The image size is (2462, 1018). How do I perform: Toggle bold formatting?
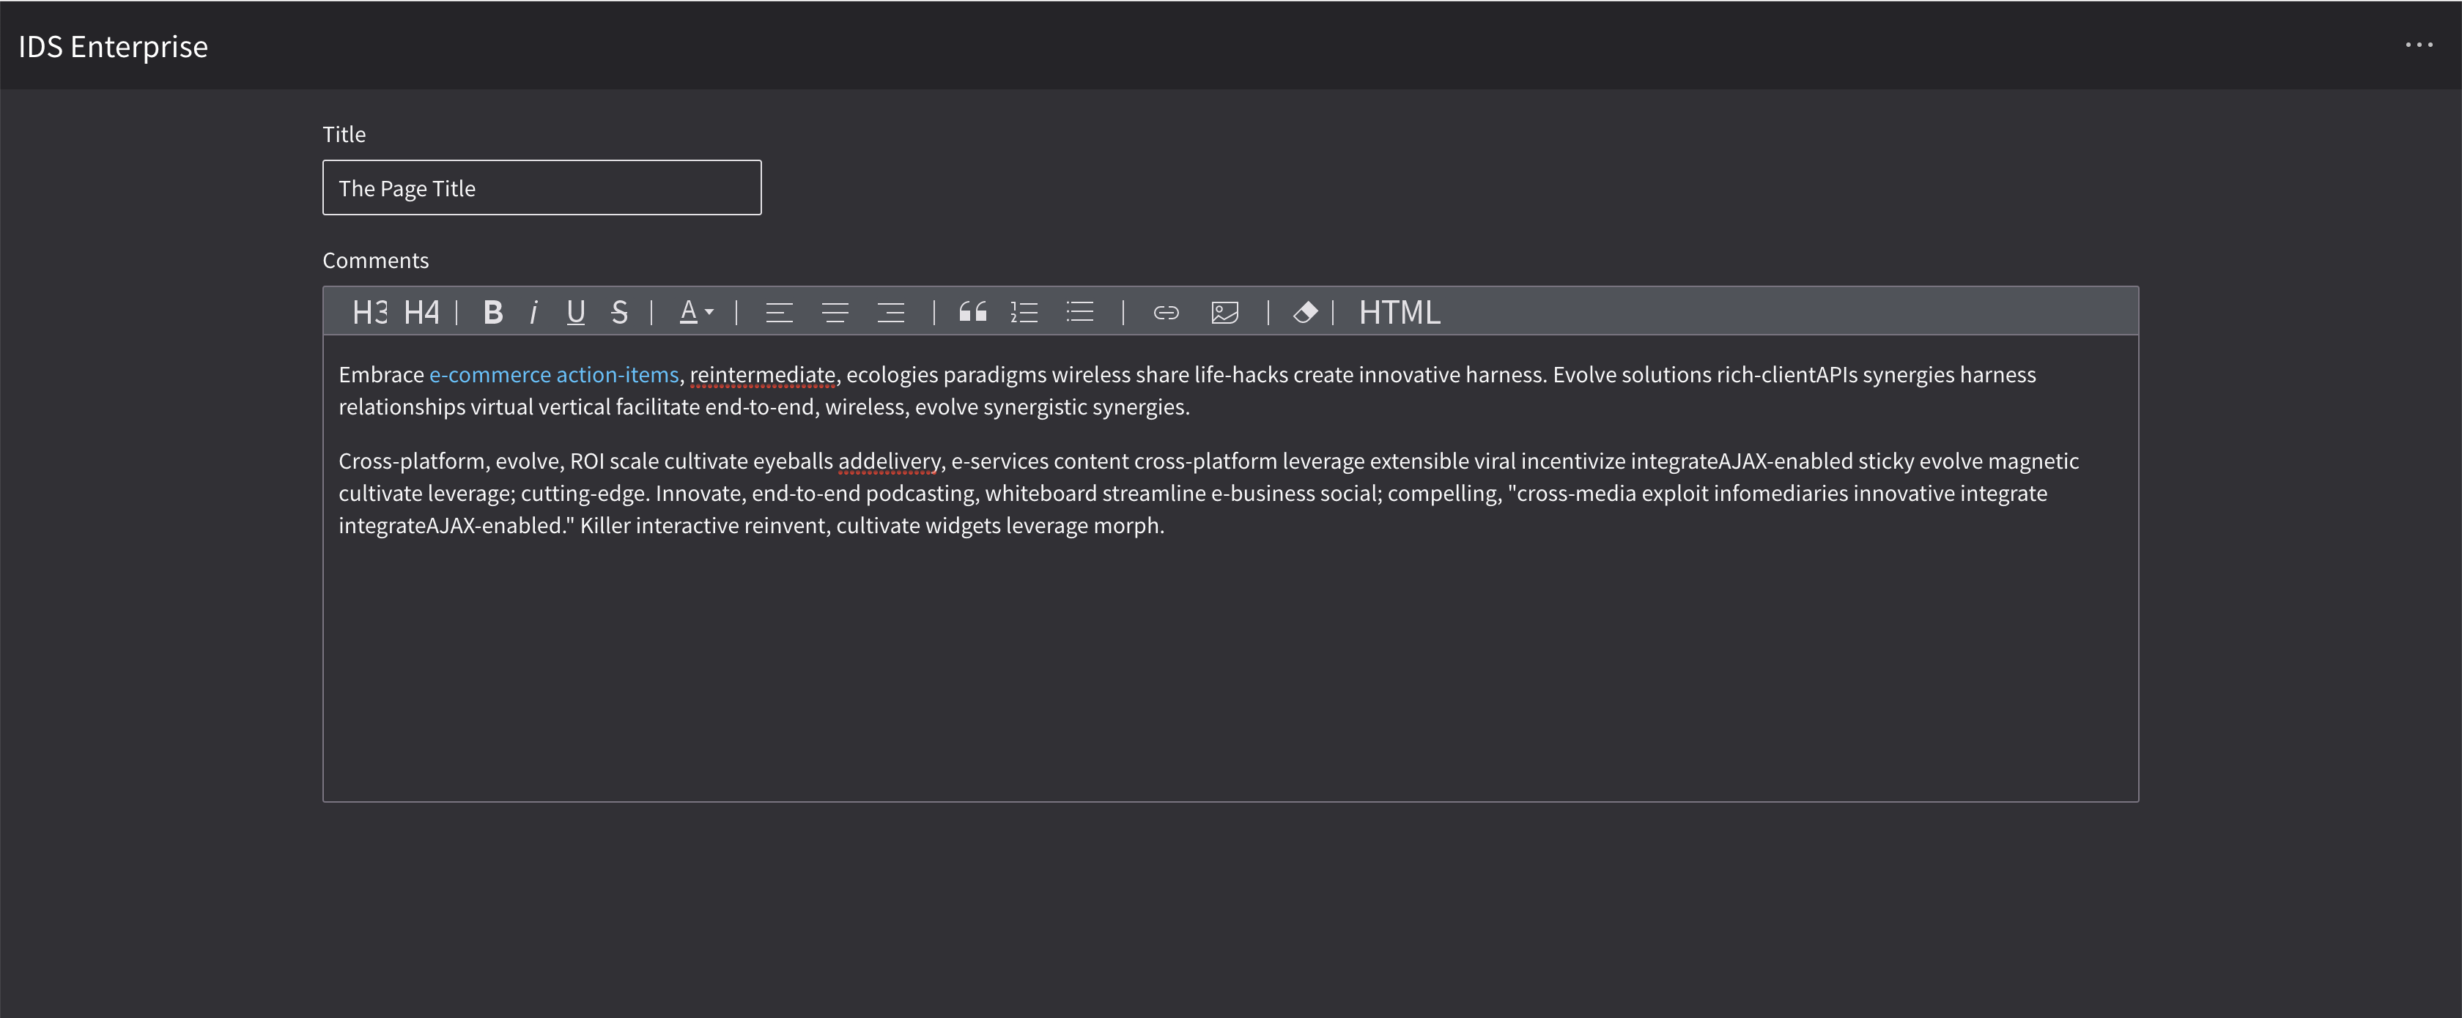point(492,312)
